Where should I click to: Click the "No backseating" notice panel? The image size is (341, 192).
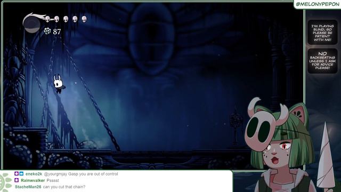pos(322,61)
